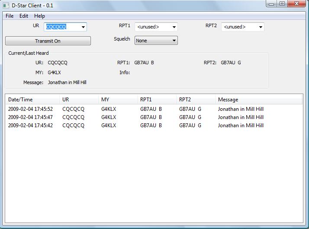Click the Current/Last Heard UR value CQCQCQ
Viewport: 309px width, 229px height.
pyautogui.click(x=58, y=63)
